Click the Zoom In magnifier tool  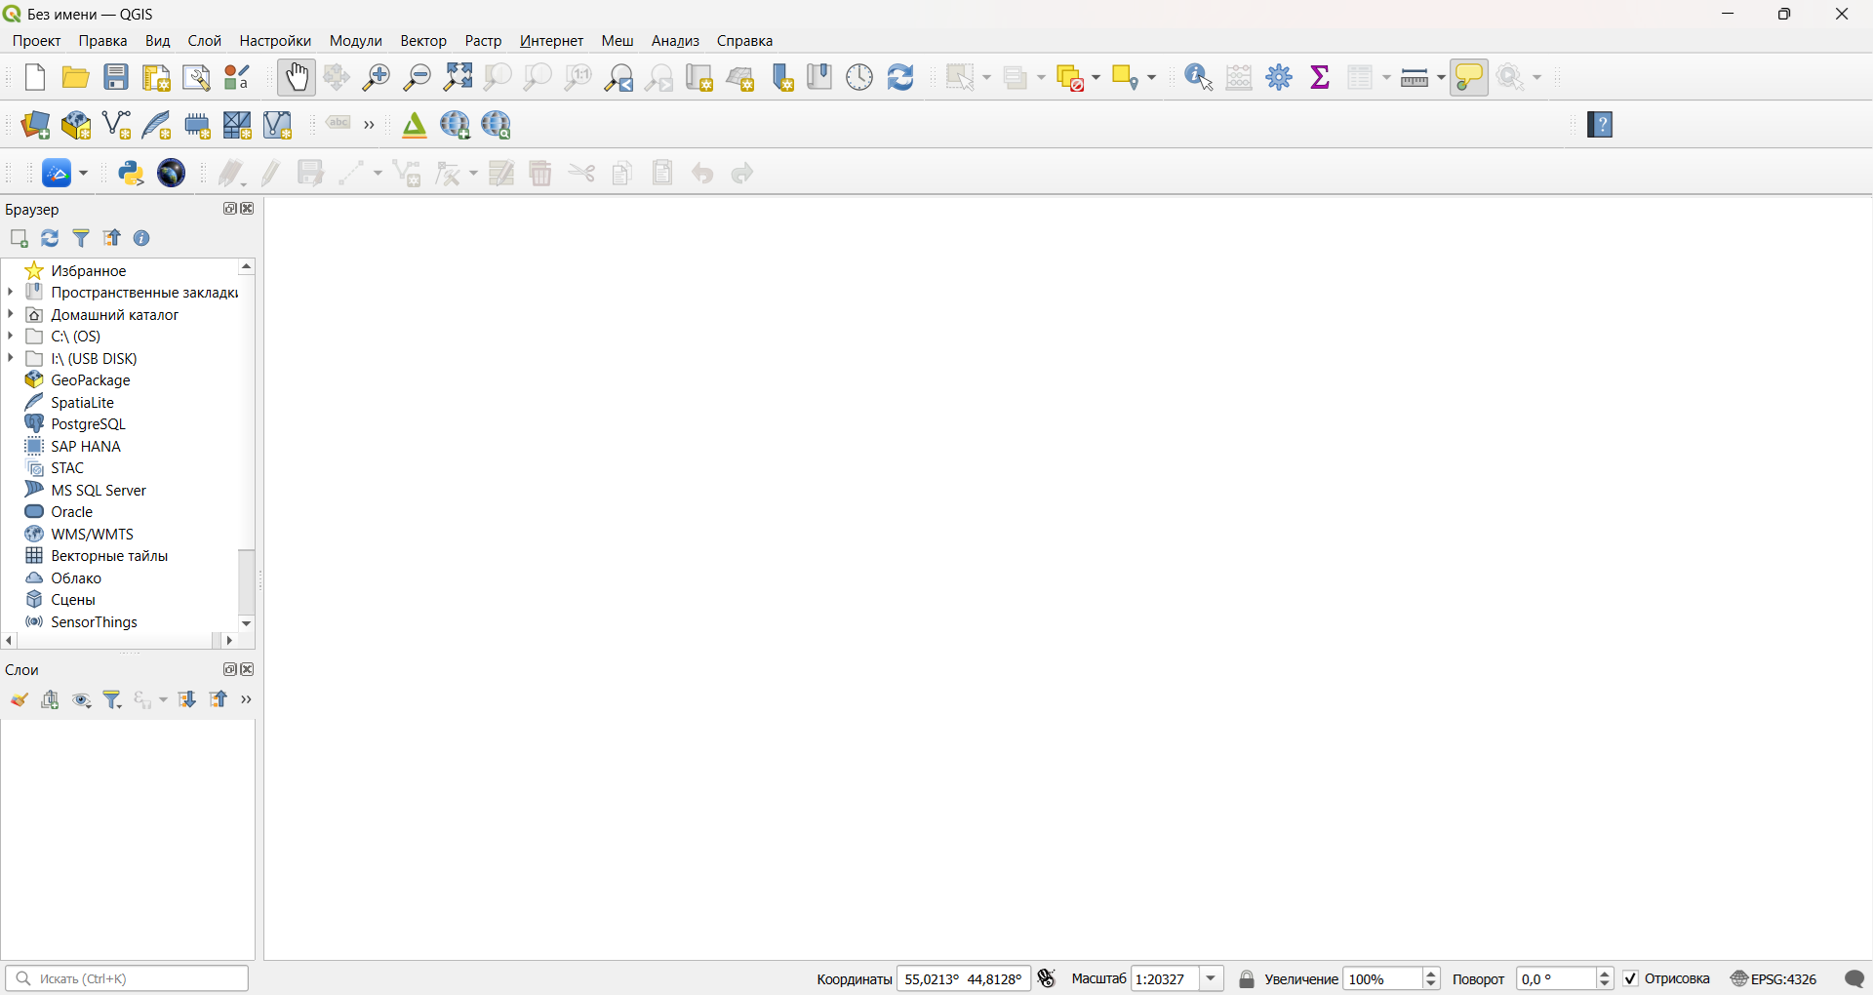376,77
